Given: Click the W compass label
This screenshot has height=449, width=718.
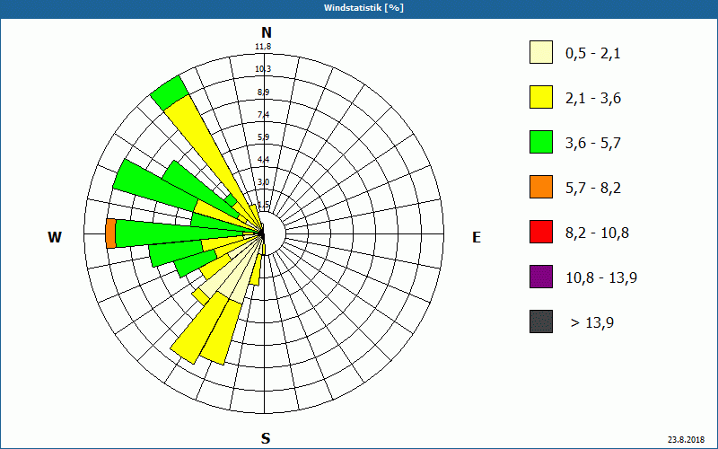Looking at the screenshot, I should tap(55, 237).
